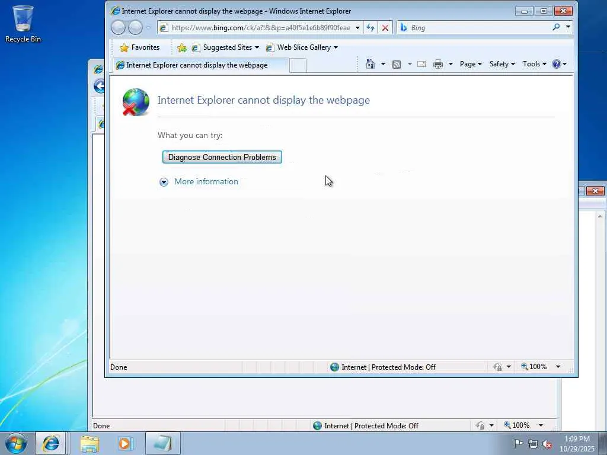Open the Safety menu
The image size is (607, 455).
pyautogui.click(x=501, y=64)
